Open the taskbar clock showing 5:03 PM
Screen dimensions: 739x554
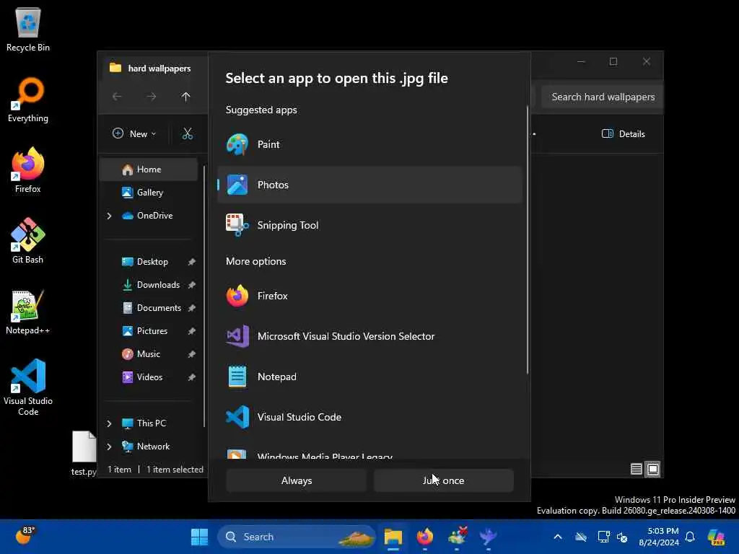point(658,537)
